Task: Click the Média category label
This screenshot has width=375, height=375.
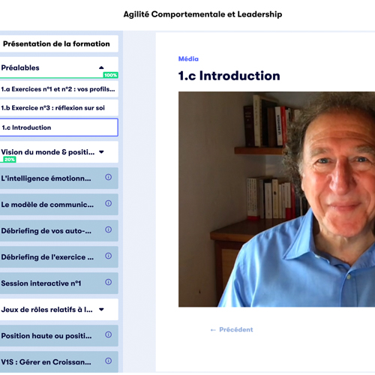Action: pos(188,59)
